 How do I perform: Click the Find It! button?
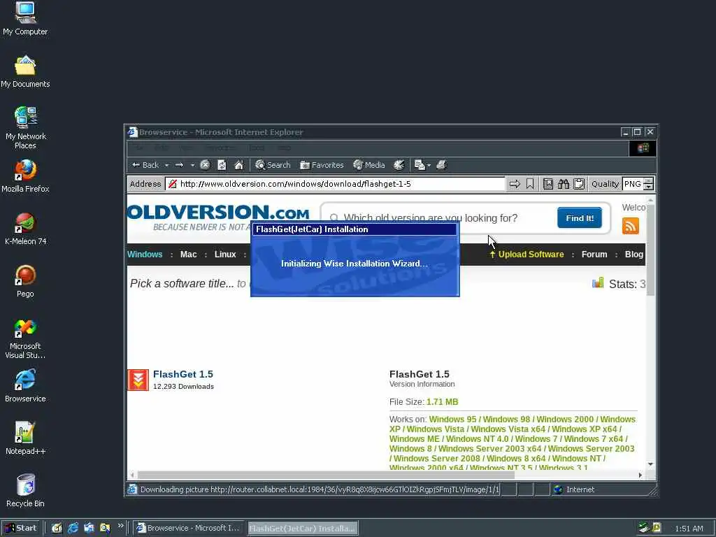[580, 218]
